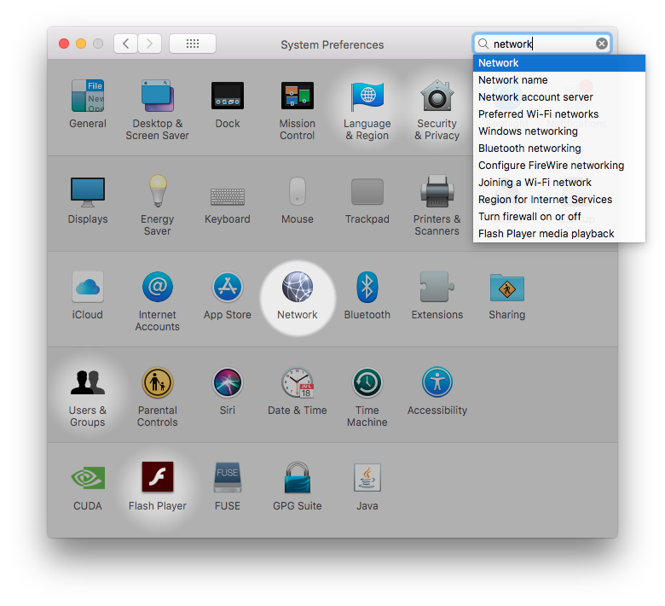Clear the search field text
The height and width of the screenshot is (606, 665).
pyautogui.click(x=601, y=44)
